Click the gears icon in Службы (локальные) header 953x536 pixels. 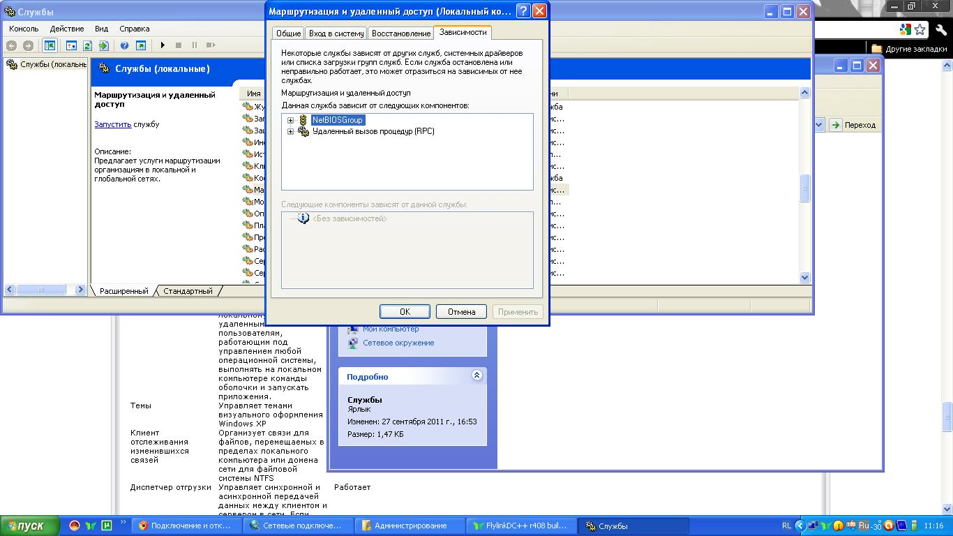104,68
